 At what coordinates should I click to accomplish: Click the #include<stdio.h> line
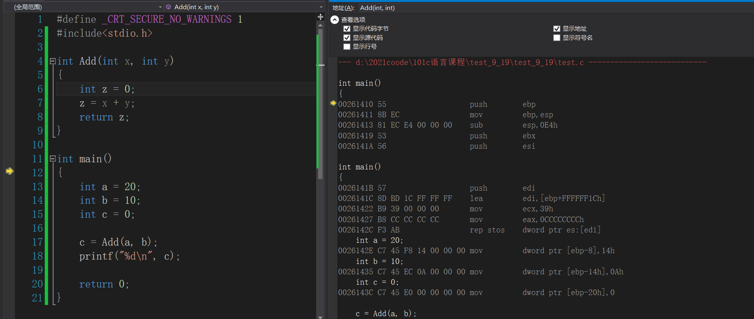[x=104, y=33]
